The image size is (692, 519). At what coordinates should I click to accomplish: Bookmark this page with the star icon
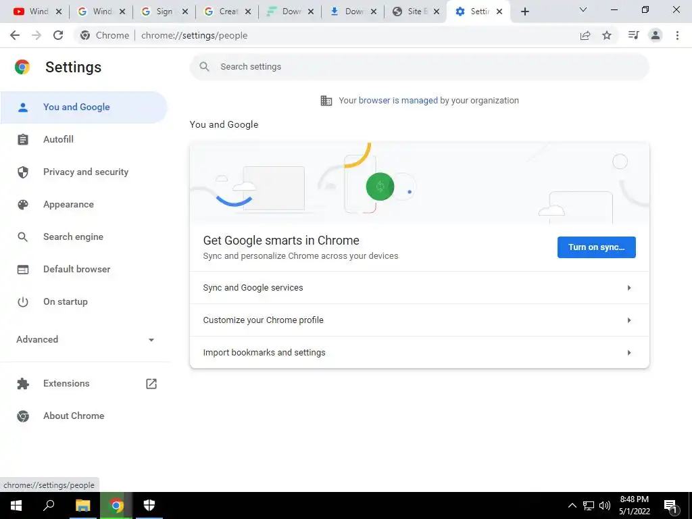point(607,35)
